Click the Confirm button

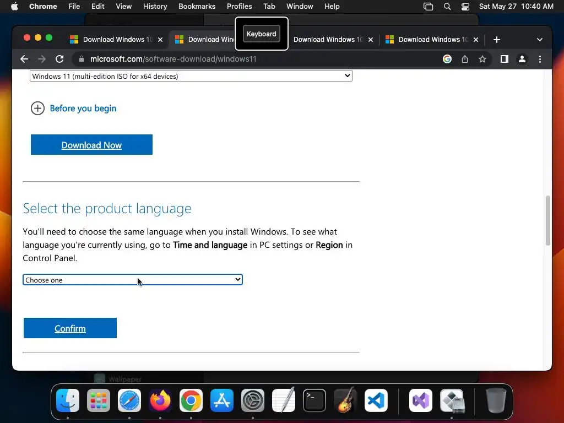pyautogui.click(x=70, y=328)
